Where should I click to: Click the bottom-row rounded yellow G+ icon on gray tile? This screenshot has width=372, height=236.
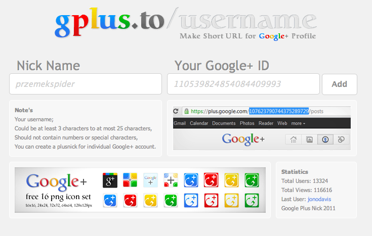coord(150,201)
